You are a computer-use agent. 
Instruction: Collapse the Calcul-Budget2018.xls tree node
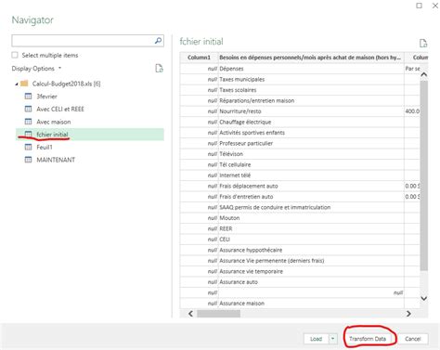click(x=17, y=84)
